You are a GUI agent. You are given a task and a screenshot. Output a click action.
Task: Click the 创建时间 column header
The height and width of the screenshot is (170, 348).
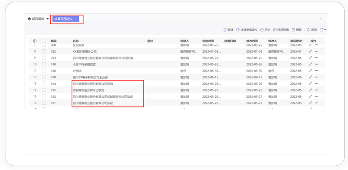click(x=208, y=41)
